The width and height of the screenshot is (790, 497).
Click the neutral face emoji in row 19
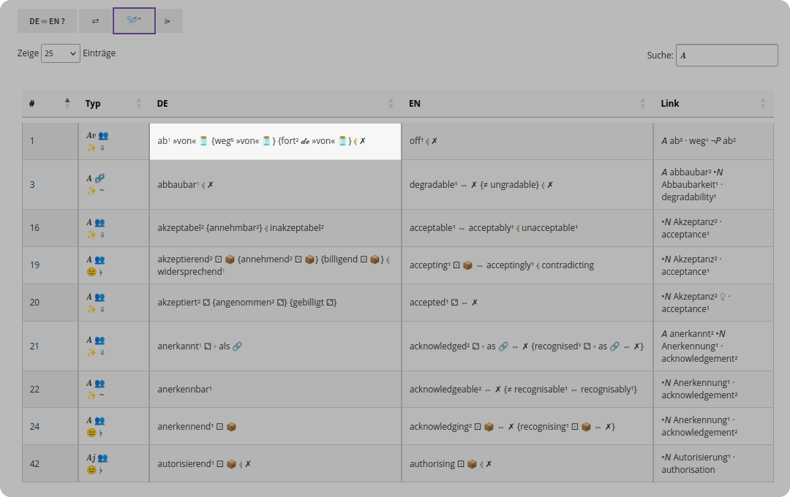91,272
